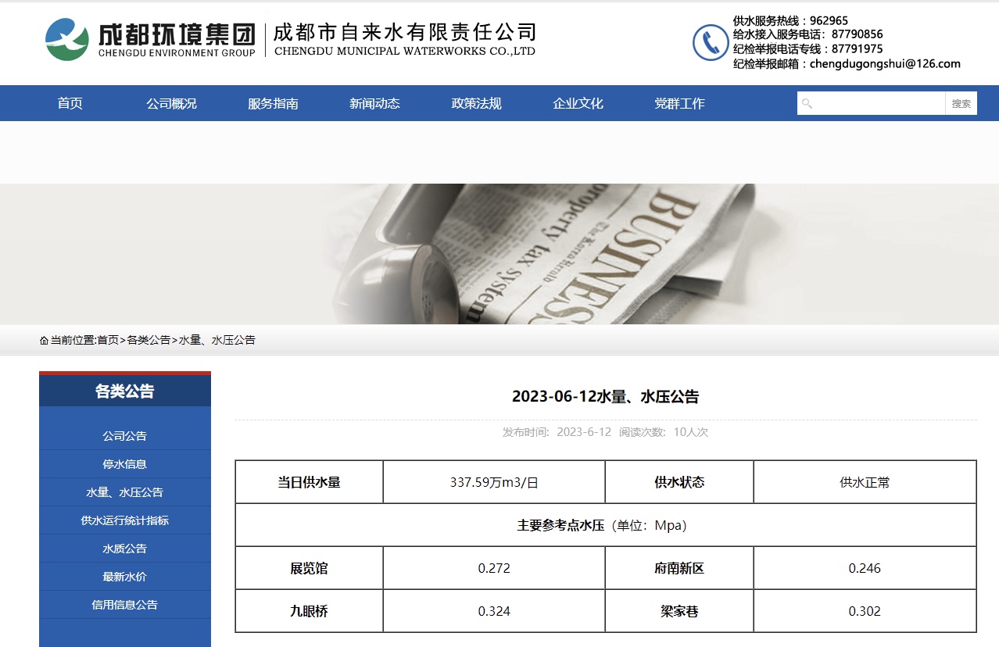This screenshot has height=647, width=999.
Task: Open 水量、水压公告 breadcrumb link
Action: (217, 340)
